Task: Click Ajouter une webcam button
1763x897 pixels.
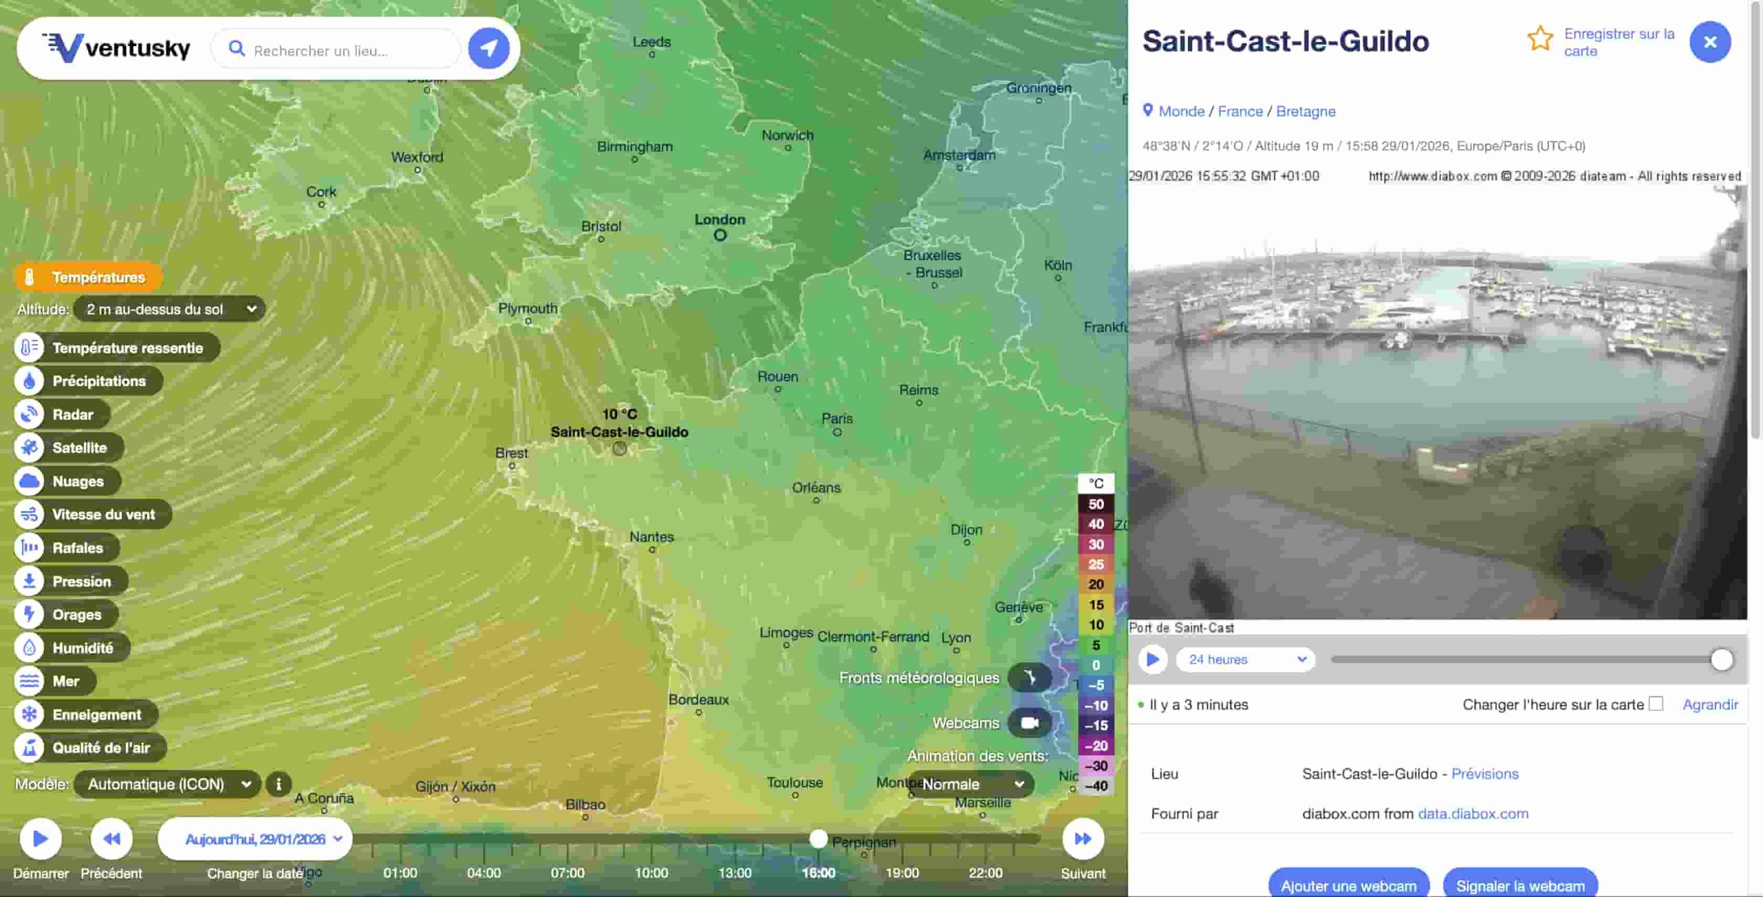Action: tap(1348, 885)
